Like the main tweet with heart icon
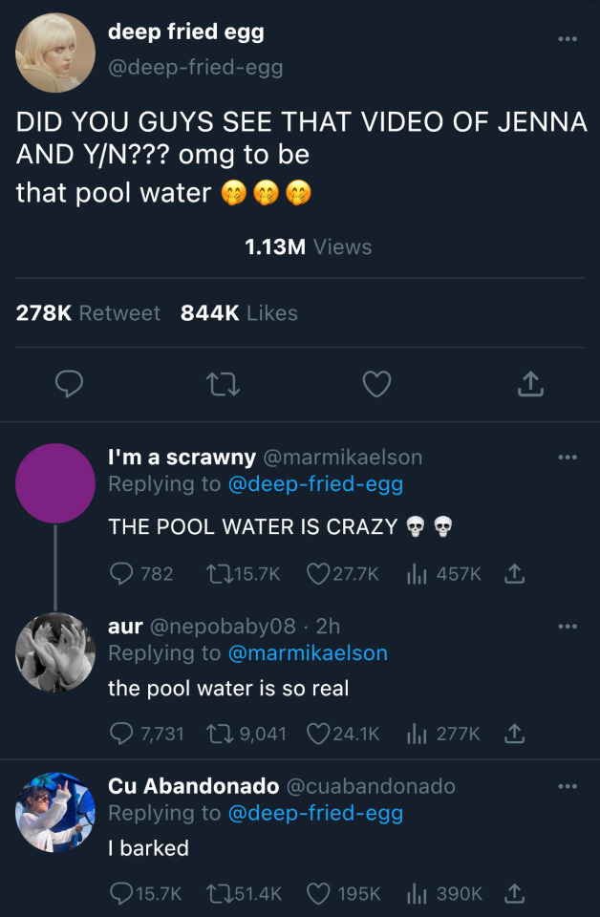The width and height of the screenshot is (600, 917). (376, 384)
